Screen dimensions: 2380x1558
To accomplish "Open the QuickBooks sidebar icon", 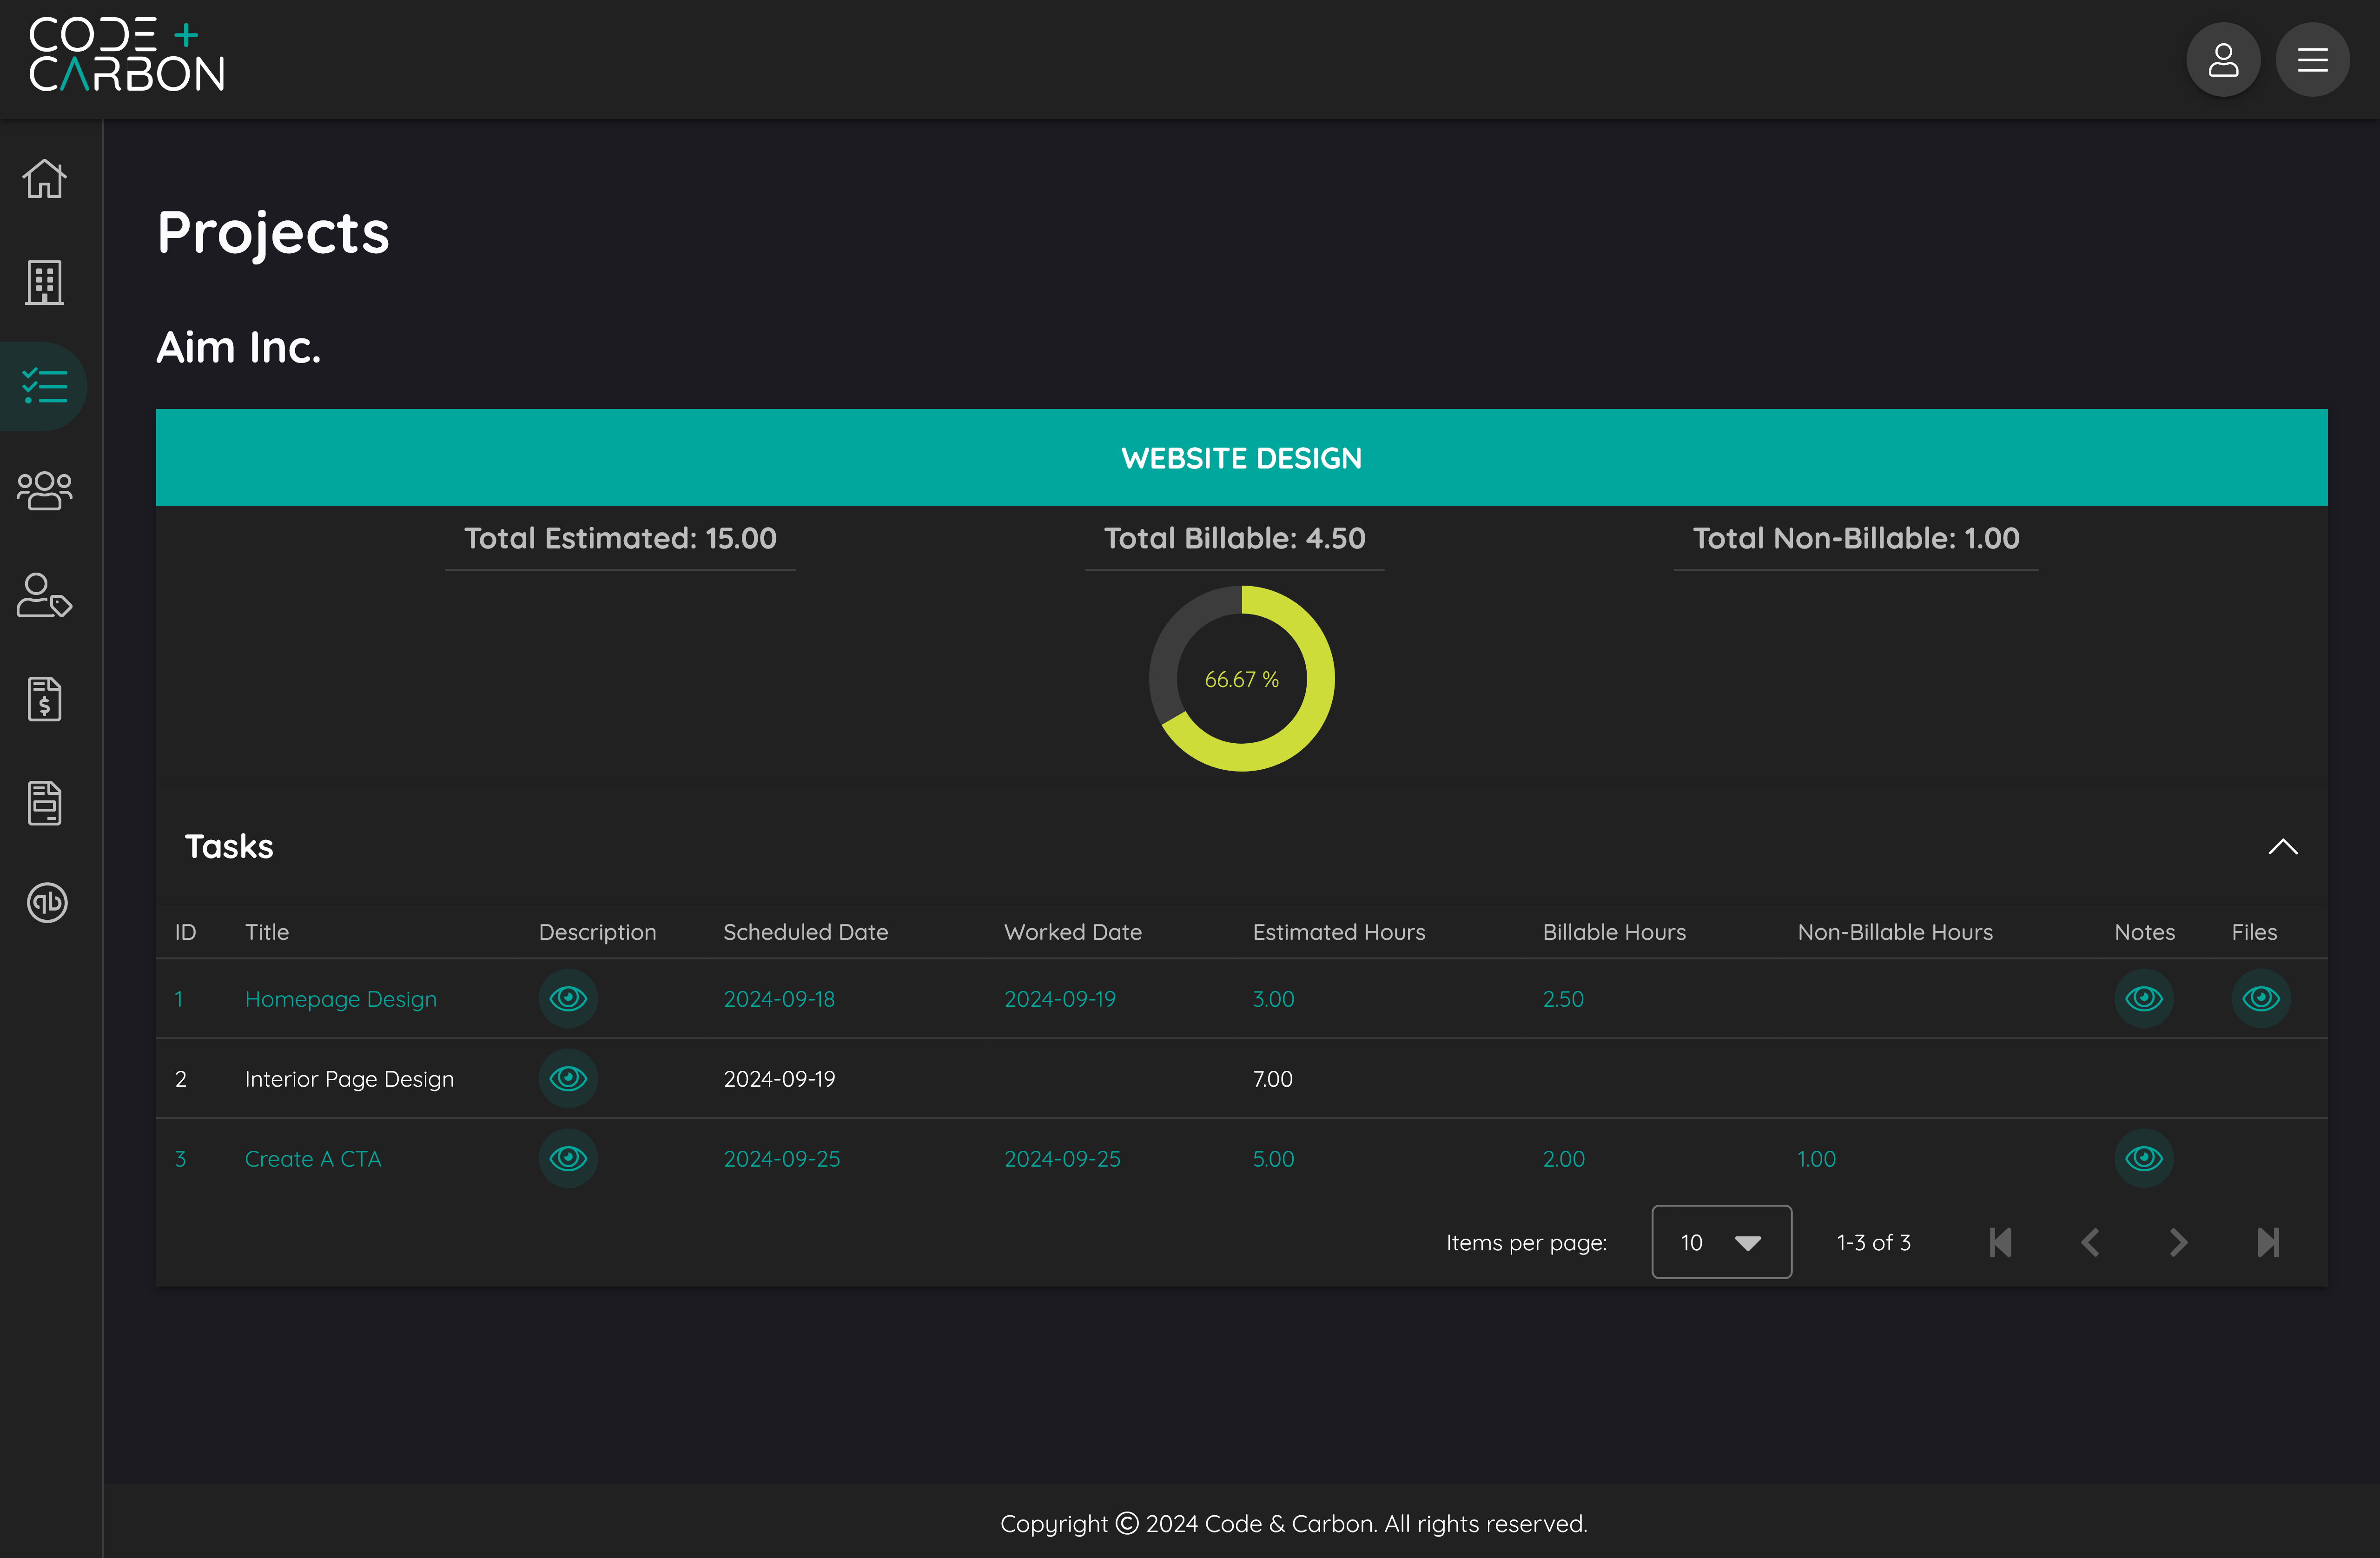I will (47, 903).
